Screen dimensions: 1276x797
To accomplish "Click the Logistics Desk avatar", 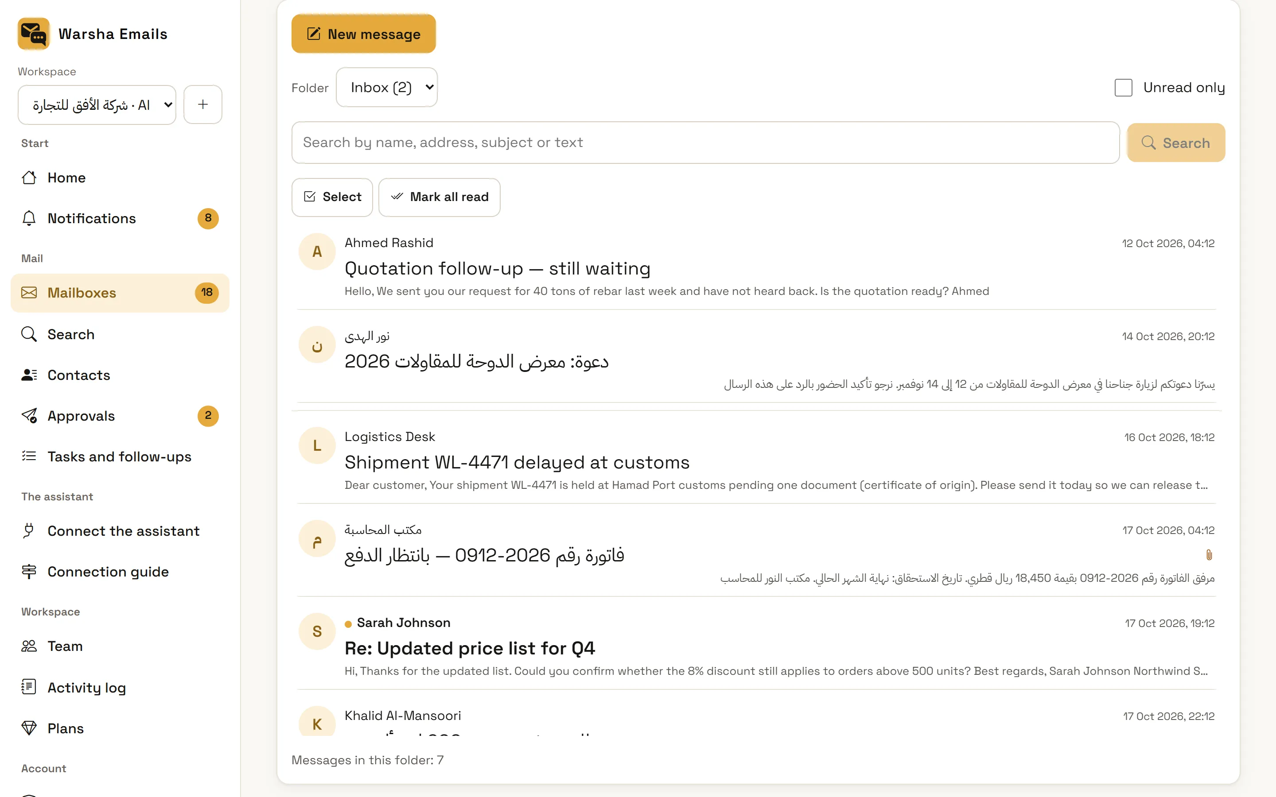I will [x=317, y=446].
